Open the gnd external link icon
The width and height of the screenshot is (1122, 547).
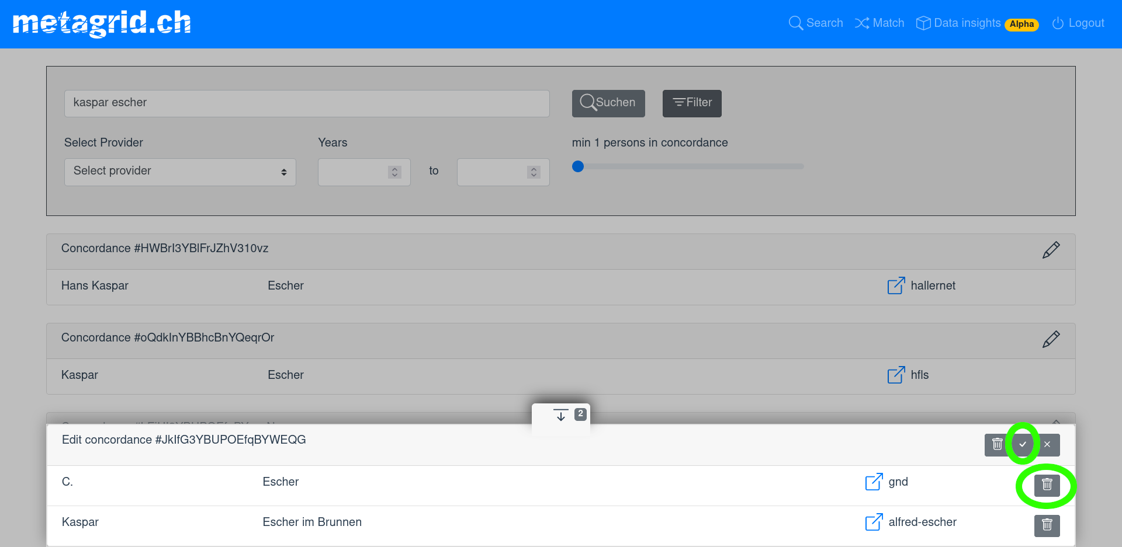(874, 482)
